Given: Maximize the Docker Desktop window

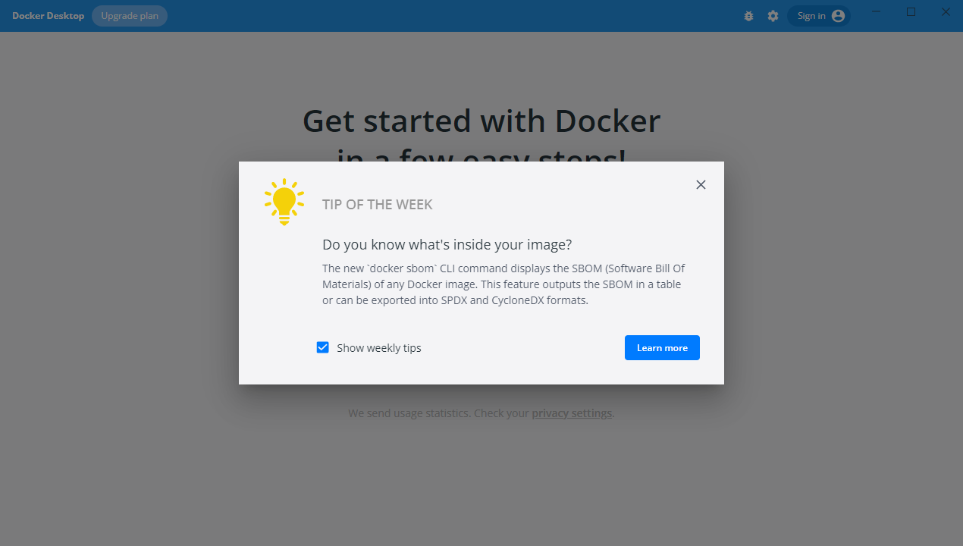Looking at the screenshot, I should (911, 12).
